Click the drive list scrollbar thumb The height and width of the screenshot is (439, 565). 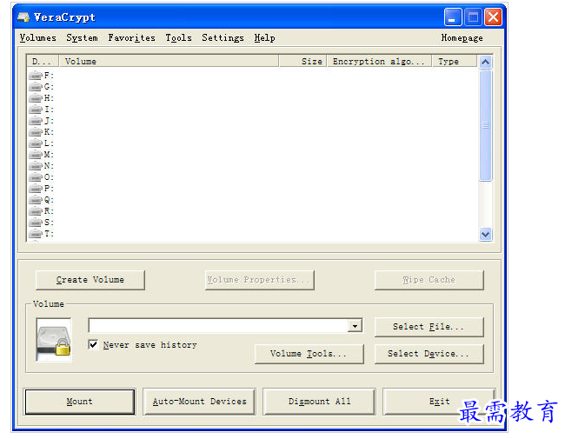click(x=485, y=125)
